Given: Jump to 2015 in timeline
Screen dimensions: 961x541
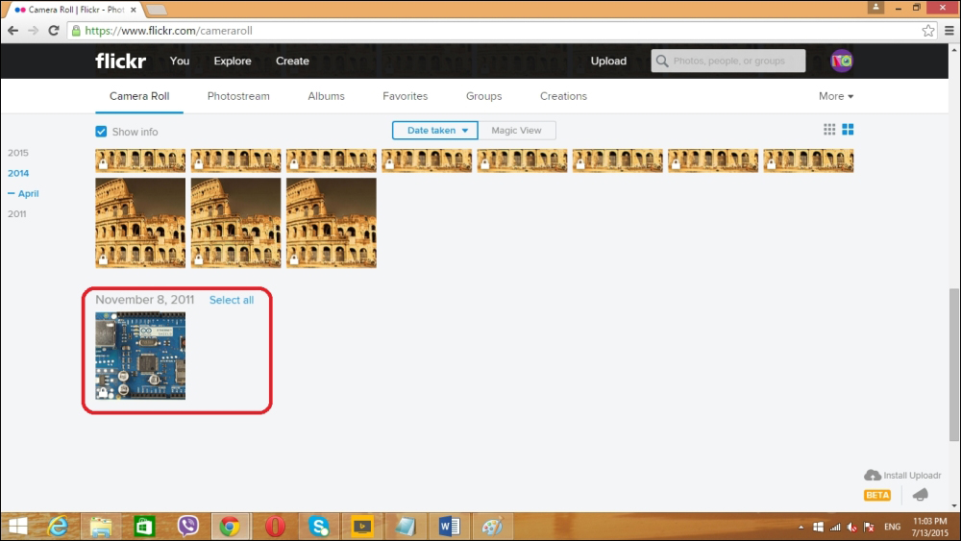Looking at the screenshot, I should [x=17, y=153].
